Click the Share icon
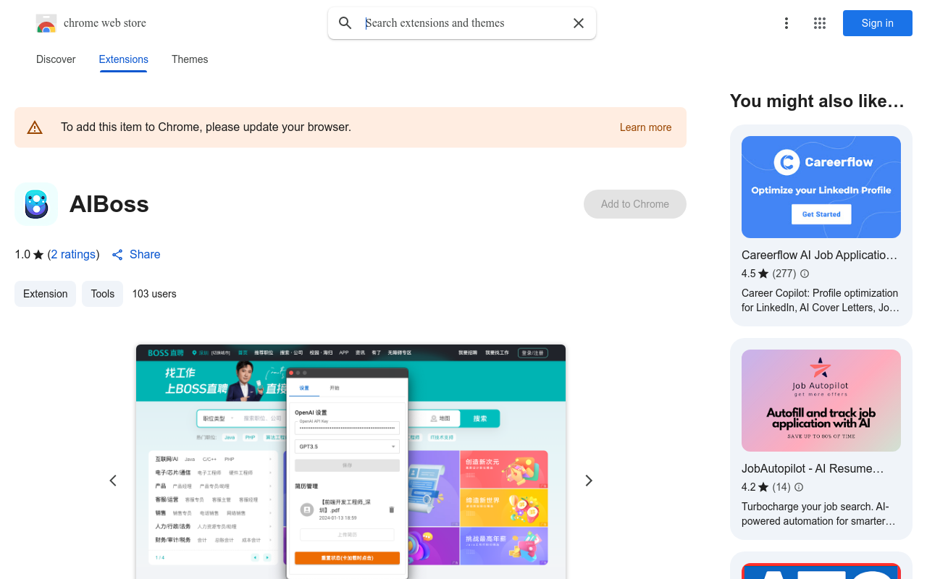This screenshot has height=579, width=927. (x=117, y=255)
